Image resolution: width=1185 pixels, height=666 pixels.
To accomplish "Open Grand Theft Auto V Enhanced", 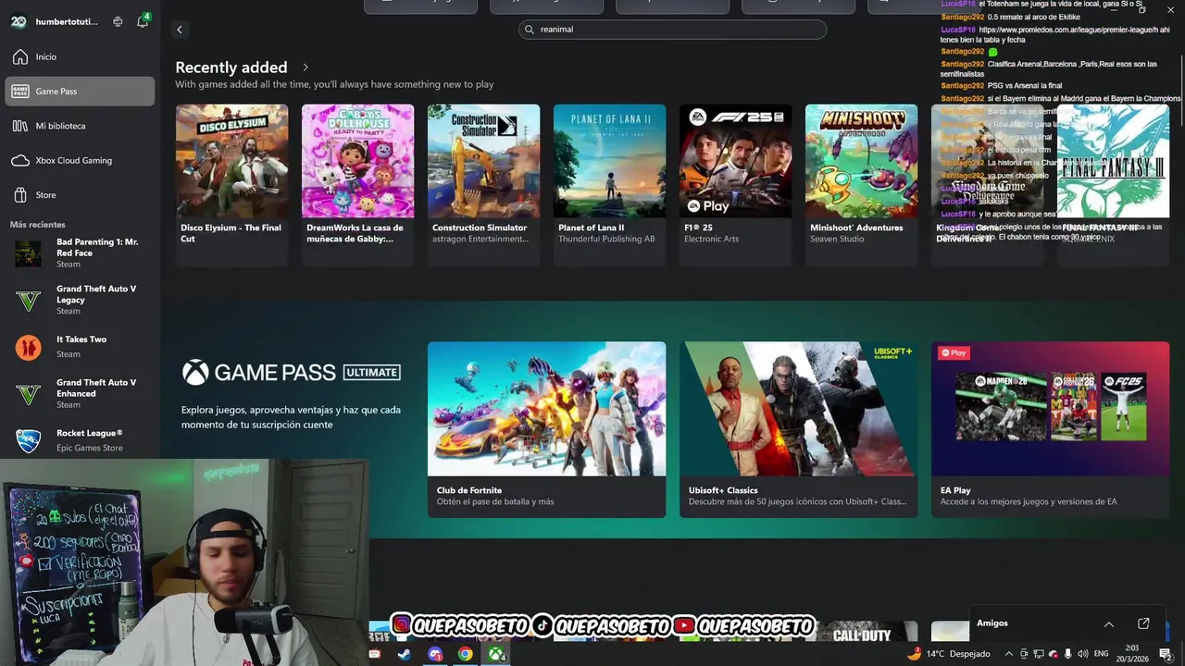I will 80,393.
